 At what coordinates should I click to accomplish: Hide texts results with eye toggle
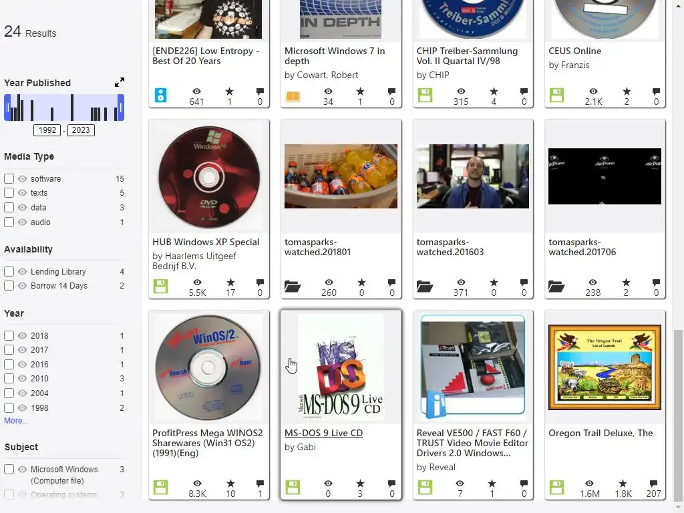point(22,192)
